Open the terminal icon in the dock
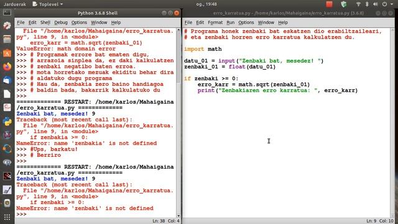The height and width of the screenshot is (224, 398). pyautogui.click(x=7, y=12)
